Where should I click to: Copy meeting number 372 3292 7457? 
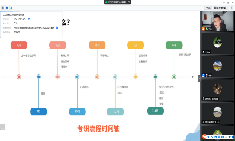(x=29, y=19)
